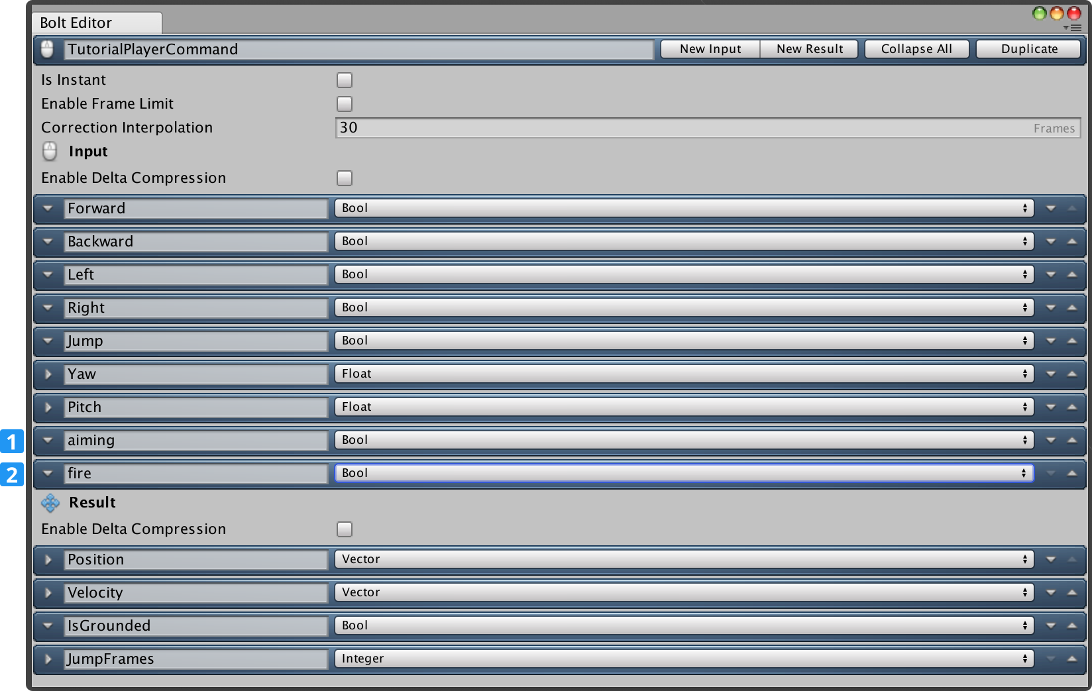Collapse the fire input row
Screen dimensions: 1092x691
pos(48,473)
